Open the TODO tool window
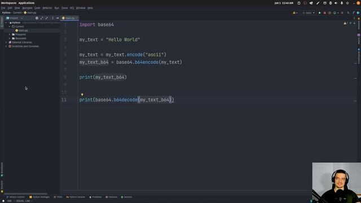 point(58,197)
